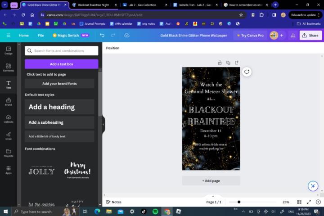
Task: Lock the page with lock icon
Action: point(220,63)
